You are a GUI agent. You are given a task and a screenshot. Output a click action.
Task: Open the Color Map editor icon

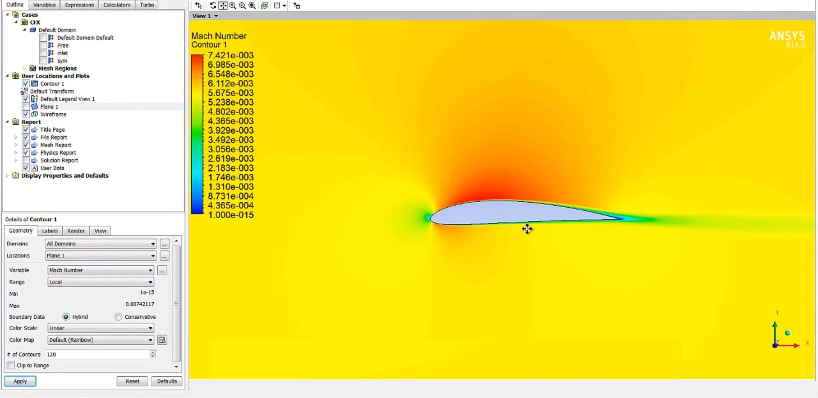point(162,340)
